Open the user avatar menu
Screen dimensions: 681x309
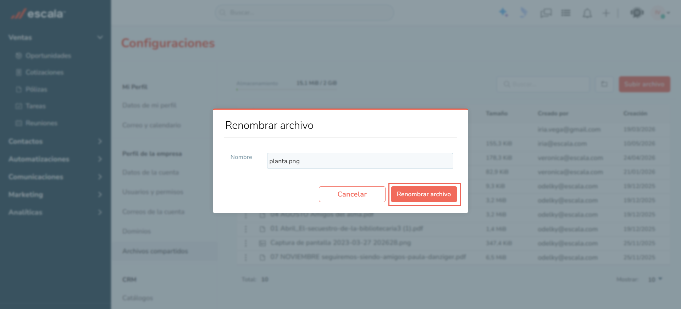click(x=660, y=13)
